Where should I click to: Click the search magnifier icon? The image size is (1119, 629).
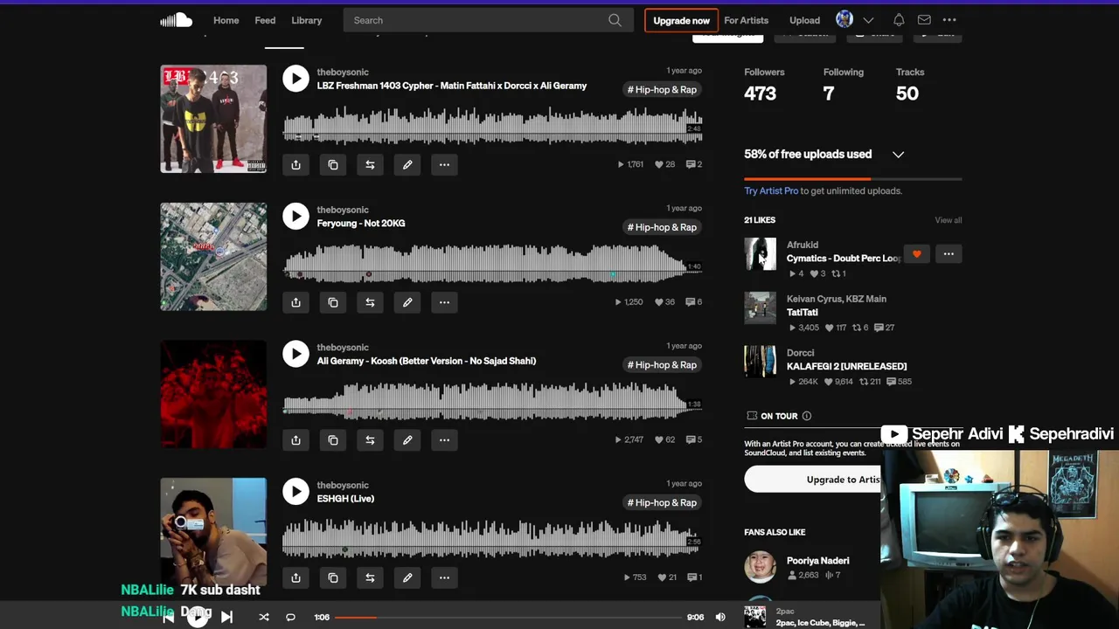[615, 20]
